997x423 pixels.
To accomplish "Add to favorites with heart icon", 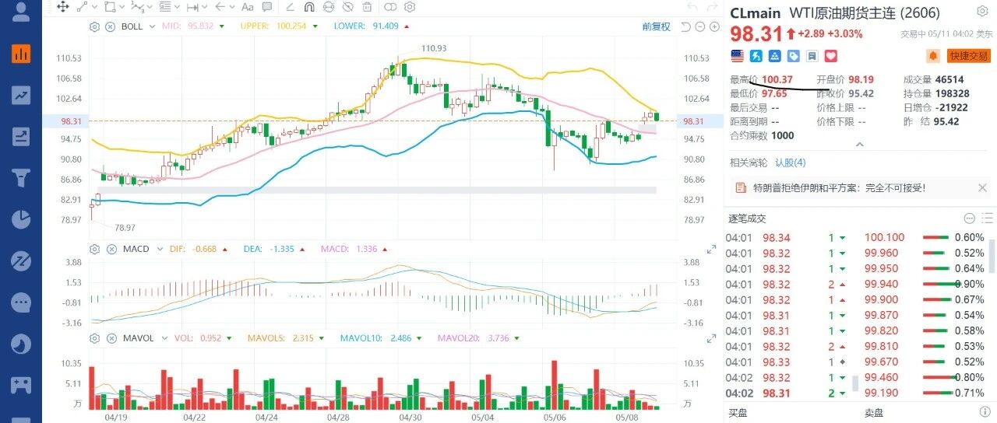I will (830, 56).
